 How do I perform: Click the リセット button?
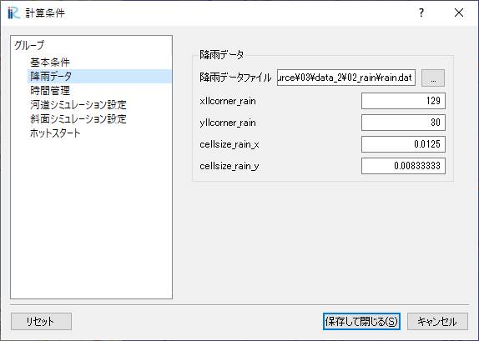click(x=41, y=321)
